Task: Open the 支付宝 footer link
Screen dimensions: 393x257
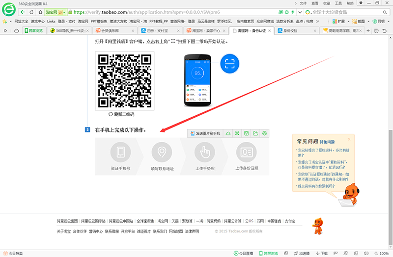Action: (290, 221)
